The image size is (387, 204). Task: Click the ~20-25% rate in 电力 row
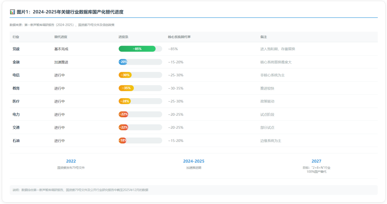176,114
